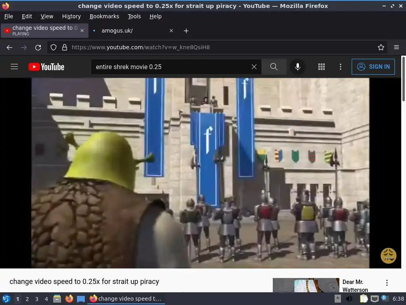The width and height of the screenshot is (406, 305).
Task: Start voice search with microphone
Action: click(x=298, y=67)
